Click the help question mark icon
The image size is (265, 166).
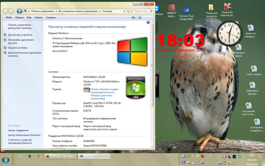click(147, 24)
